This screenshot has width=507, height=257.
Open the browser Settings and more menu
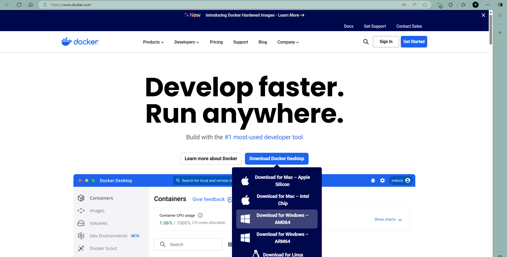(488, 5)
